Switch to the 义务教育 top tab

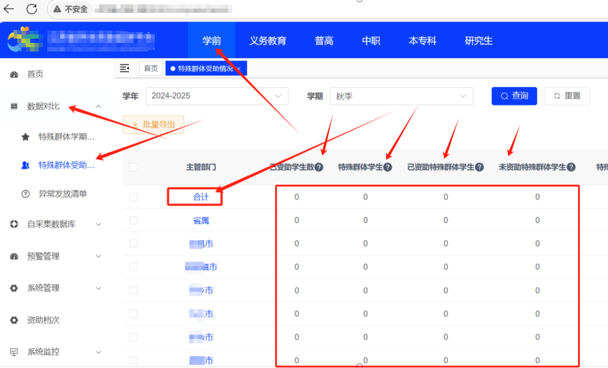pos(268,40)
